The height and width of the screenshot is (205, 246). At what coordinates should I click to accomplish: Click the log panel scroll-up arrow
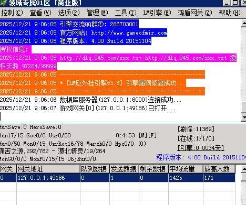click(x=243, y=24)
